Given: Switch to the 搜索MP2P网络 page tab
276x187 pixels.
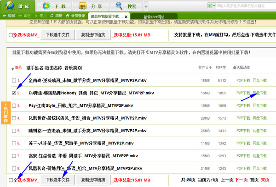Looking at the screenshot, I should pyautogui.click(x=154, y=16).
